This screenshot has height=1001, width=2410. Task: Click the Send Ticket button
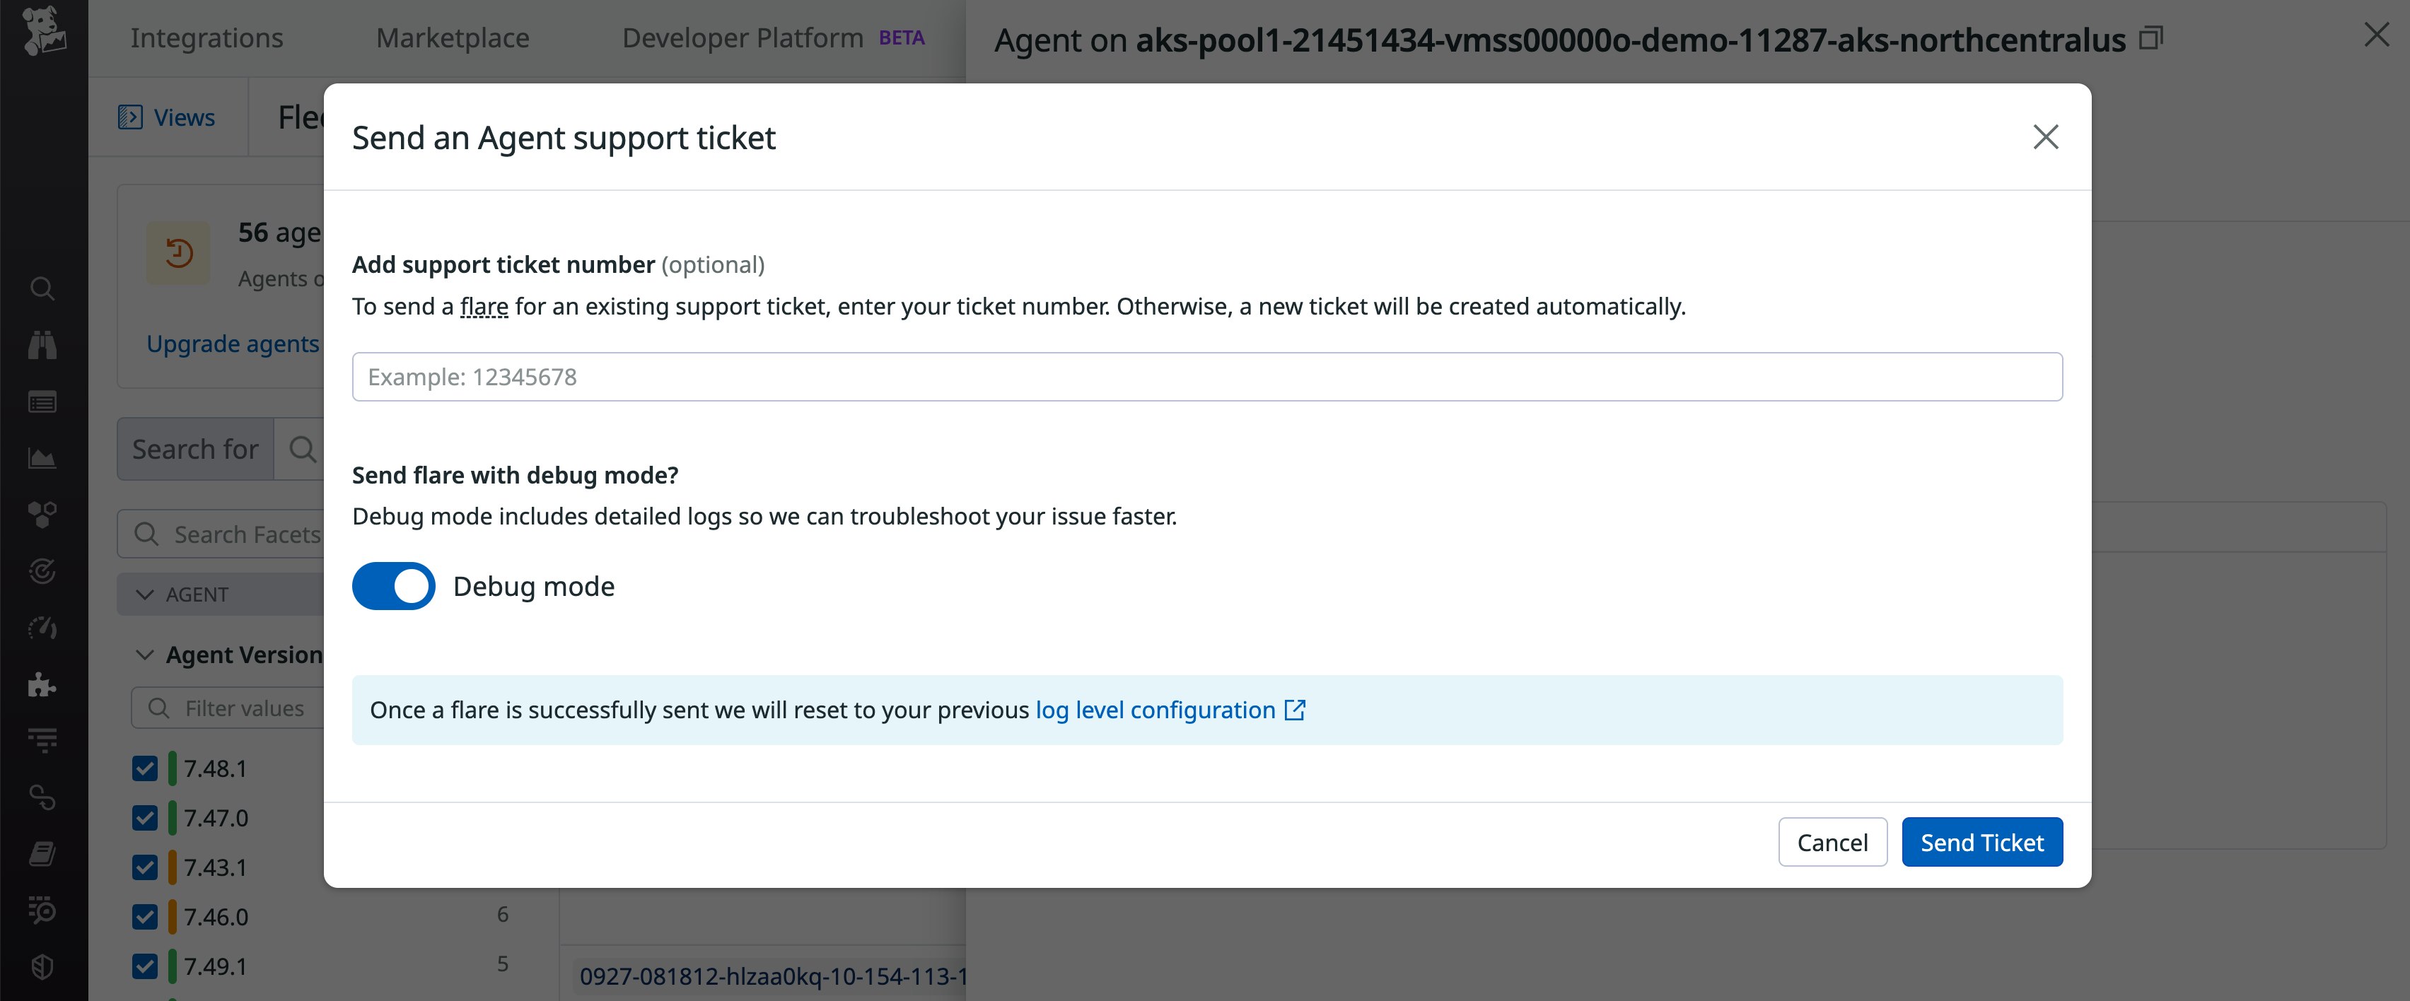click(1982, 842)
